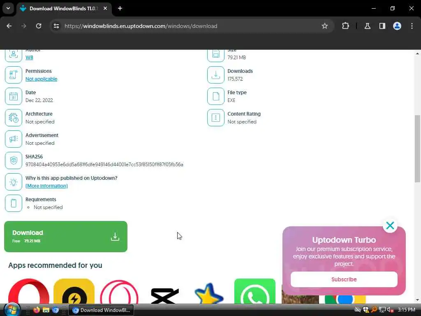Image resolution: width=421 pixels, height=316 pixels.
Task: Reload the page with refresh icon
Action: 39,26
